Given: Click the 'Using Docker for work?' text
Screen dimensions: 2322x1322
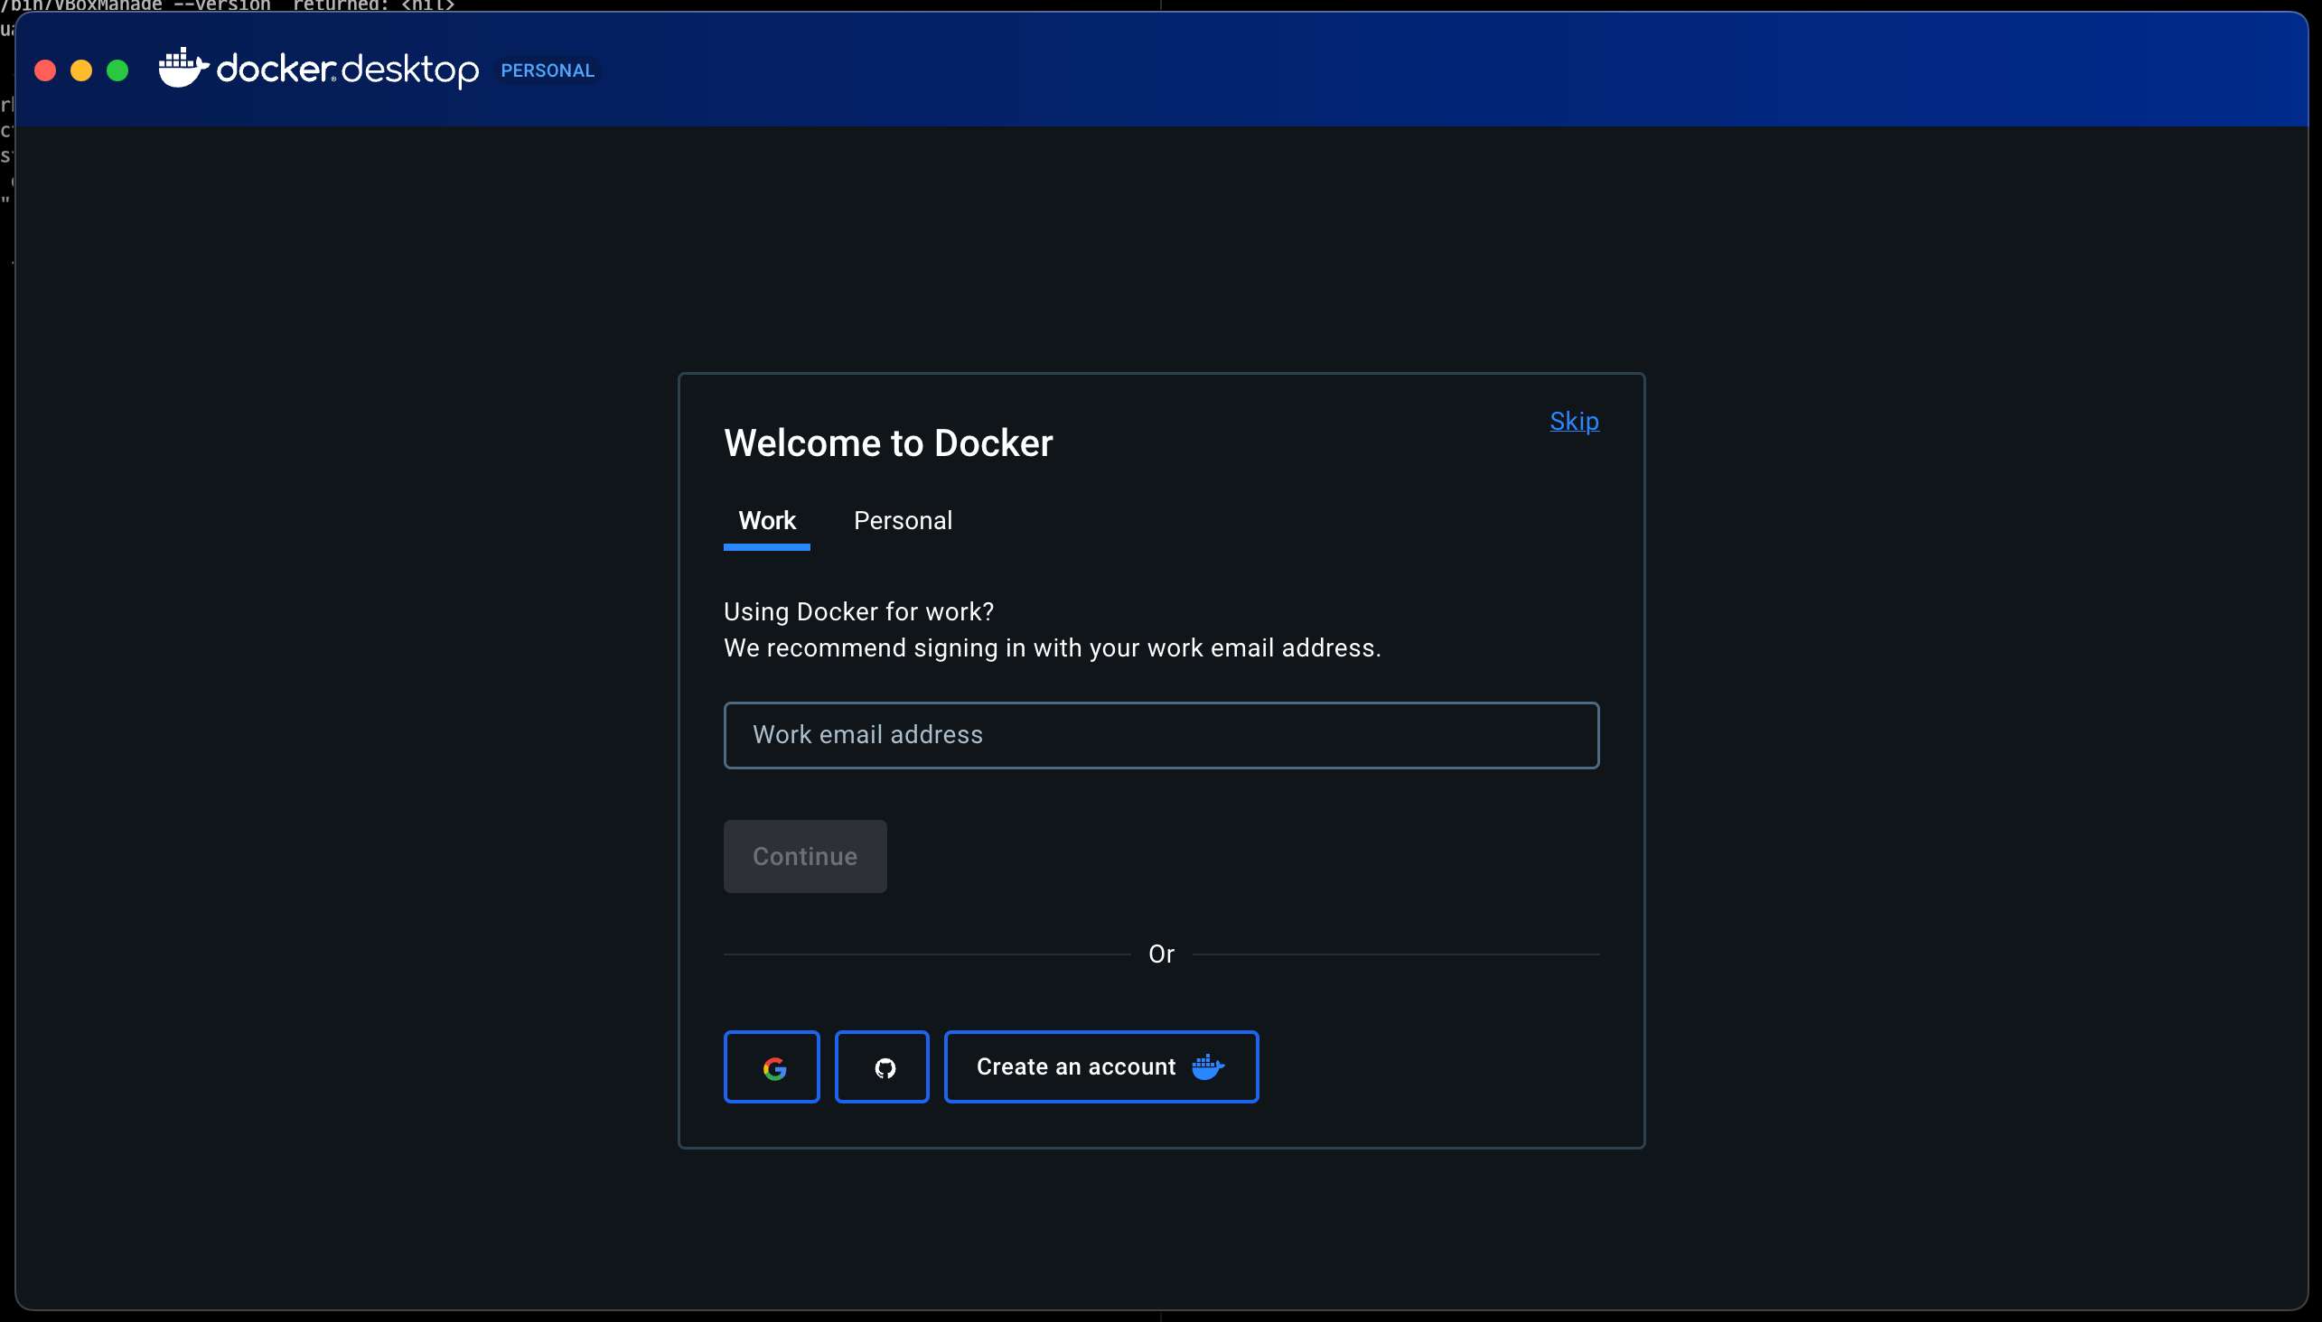Looking at the screenshot, I should coord(858,612).
